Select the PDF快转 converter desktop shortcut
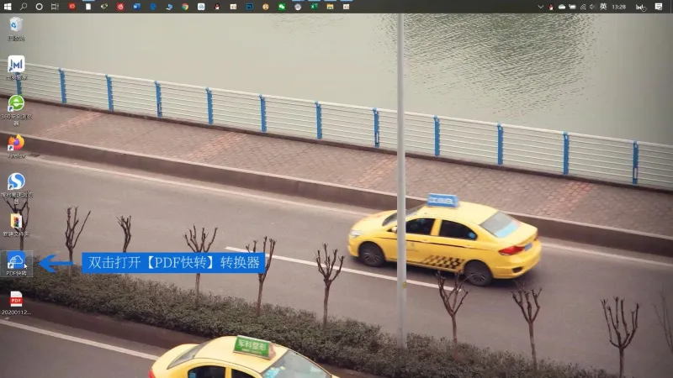This screenshot has width=673, height=378. click(x=16, y=264)
